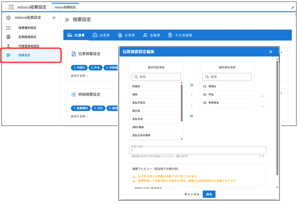Viewport: 298px width, 205px height.
Task: Select the 定期経路設定 train icon in the sidebar
Action: click(9, 37)
